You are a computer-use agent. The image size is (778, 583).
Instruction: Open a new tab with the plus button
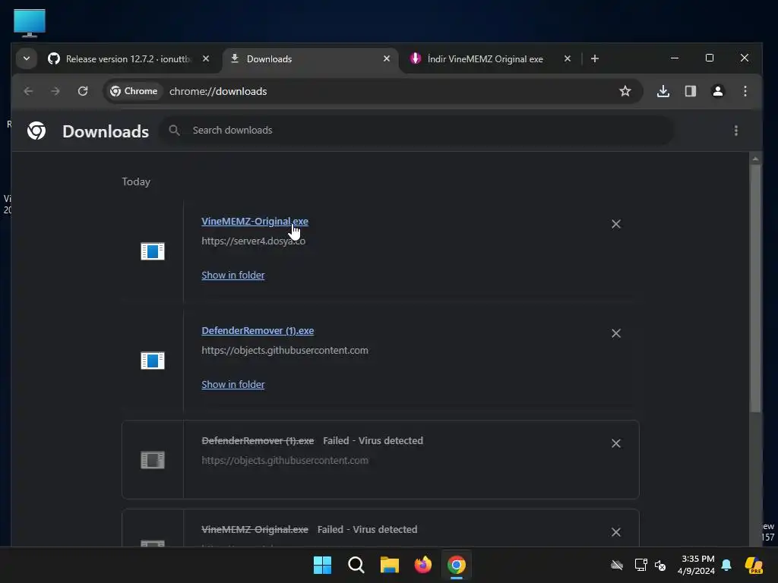pos(594,58)
